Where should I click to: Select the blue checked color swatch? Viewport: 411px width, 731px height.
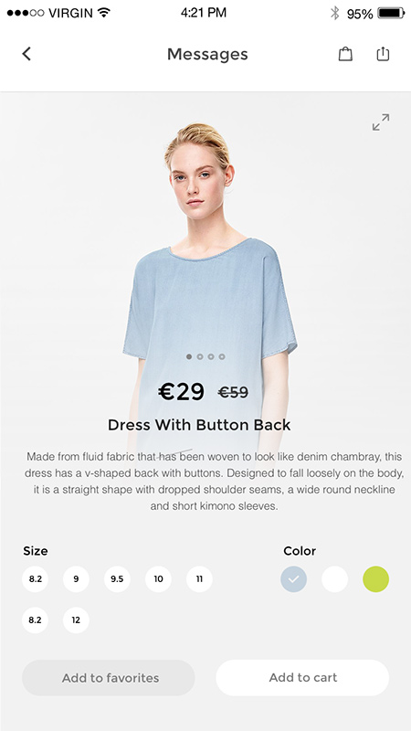pyautogui.click(x=293, y=579)
